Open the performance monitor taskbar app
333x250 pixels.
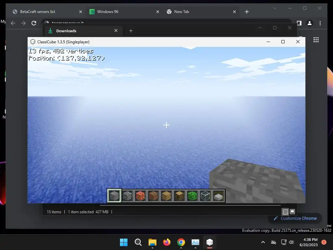(x=195, y=242)
